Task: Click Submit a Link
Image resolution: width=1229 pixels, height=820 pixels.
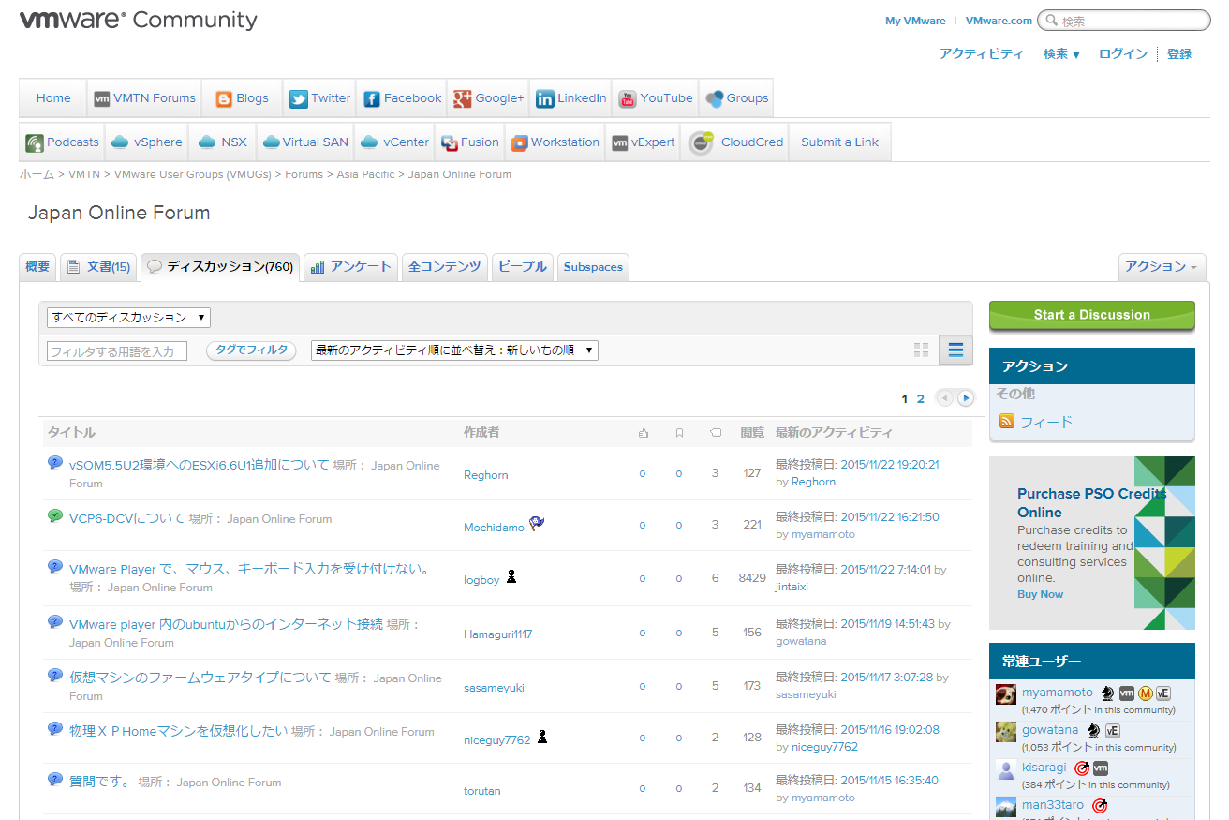Action: tap(840, 142)
